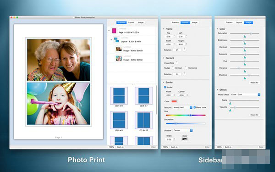This screenshot has height=172, width=275.
Task: Click the reset triangle under the Vignette slider
Action: (230, 111)
